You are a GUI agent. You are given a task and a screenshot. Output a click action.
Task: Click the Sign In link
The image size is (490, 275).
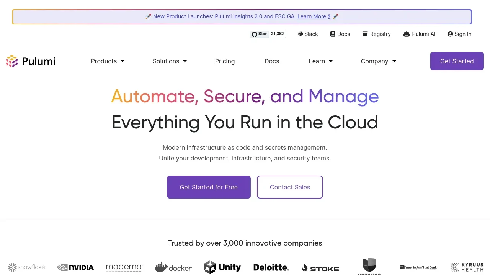pos(459,34)
